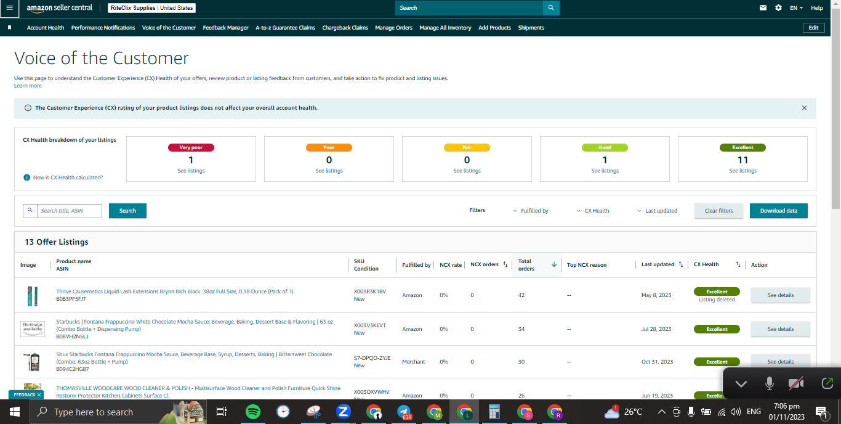Click the blue Search button for listings

point(127,211)
